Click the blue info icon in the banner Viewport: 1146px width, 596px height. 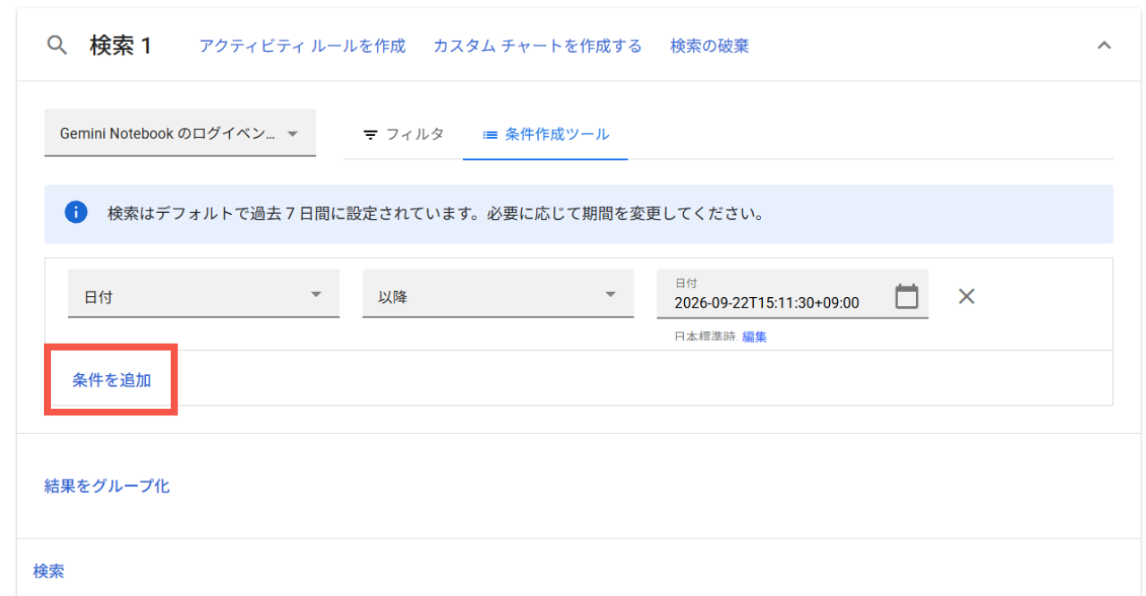pyautogui.click(x=76, y=213)
